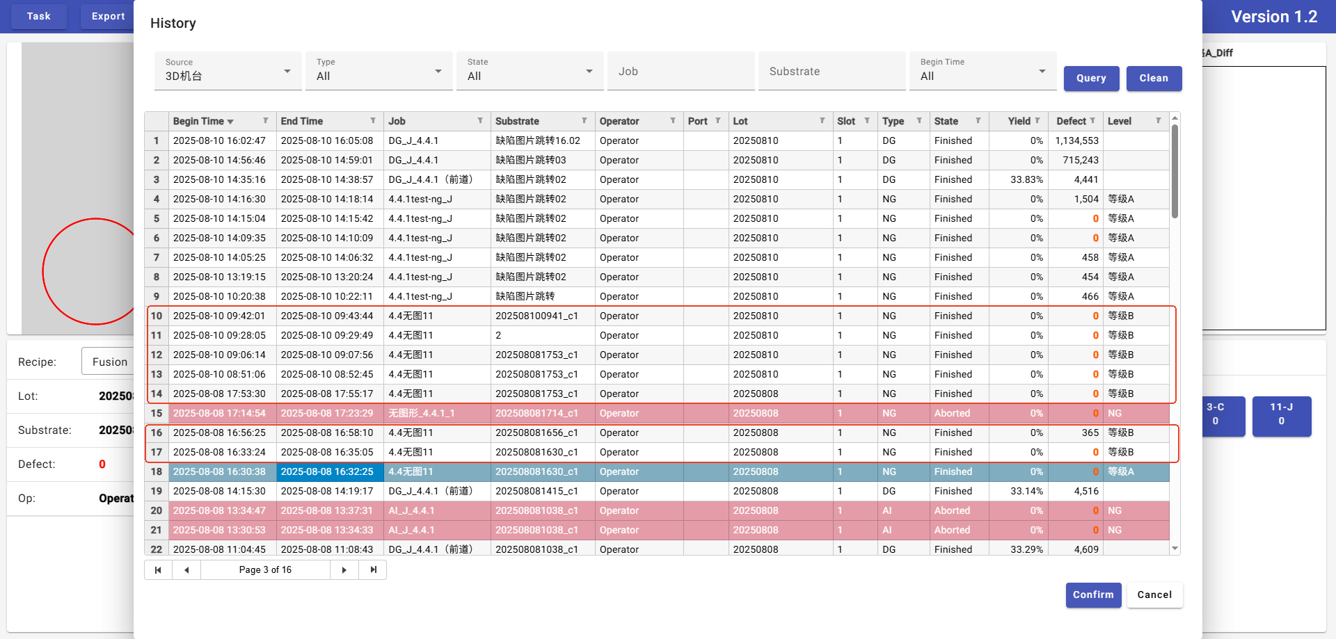Go to the previous page arrow
The height and width of the screenshot is (639, 1336).
click(186, 570)
